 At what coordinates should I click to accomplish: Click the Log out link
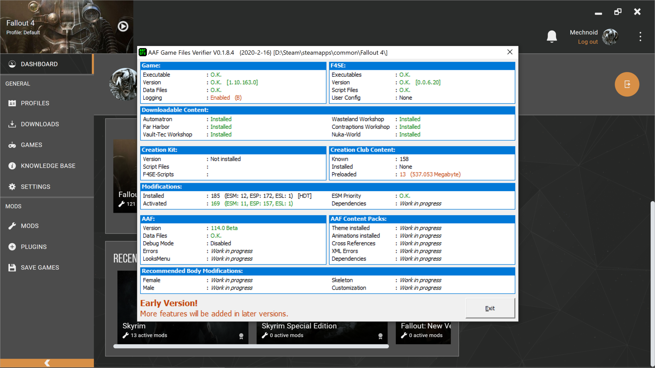(587, 42)
